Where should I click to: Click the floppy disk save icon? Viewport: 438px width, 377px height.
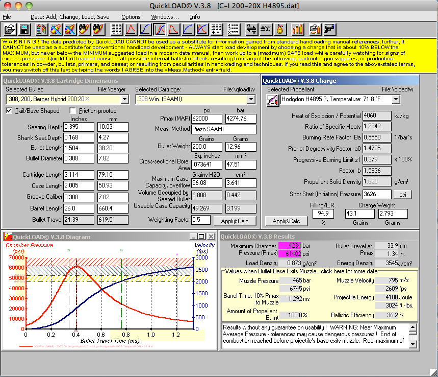[24, 29]
